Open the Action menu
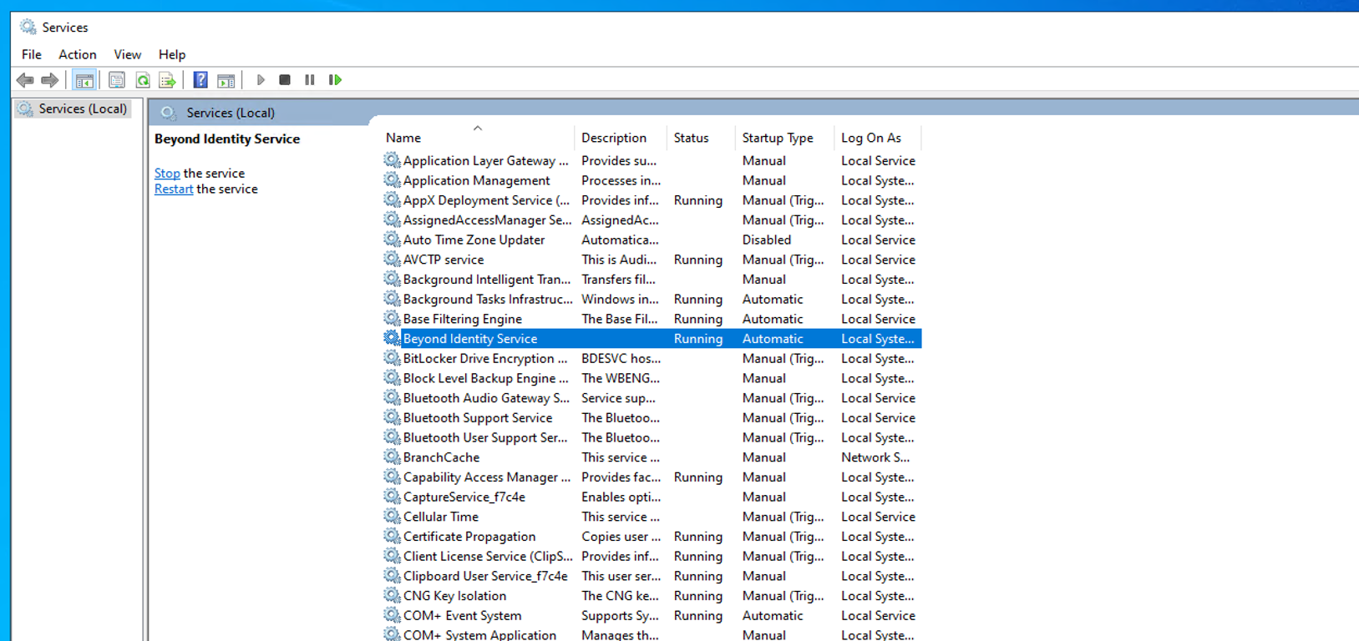Screen dimensions: 1359x641 click(77, 54)
